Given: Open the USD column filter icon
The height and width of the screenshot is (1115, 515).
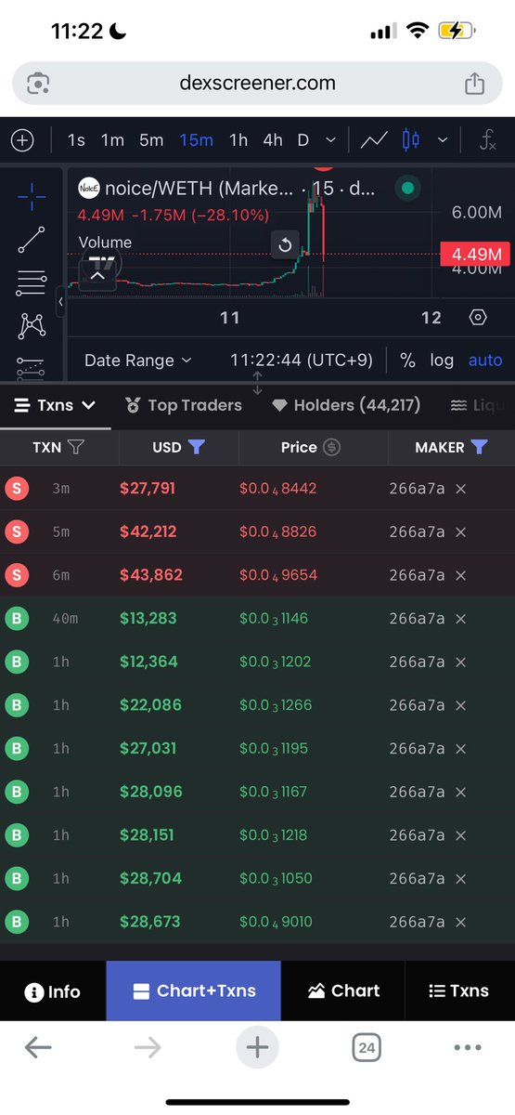Looking at the screenshot, I should (x=196, y=447).
